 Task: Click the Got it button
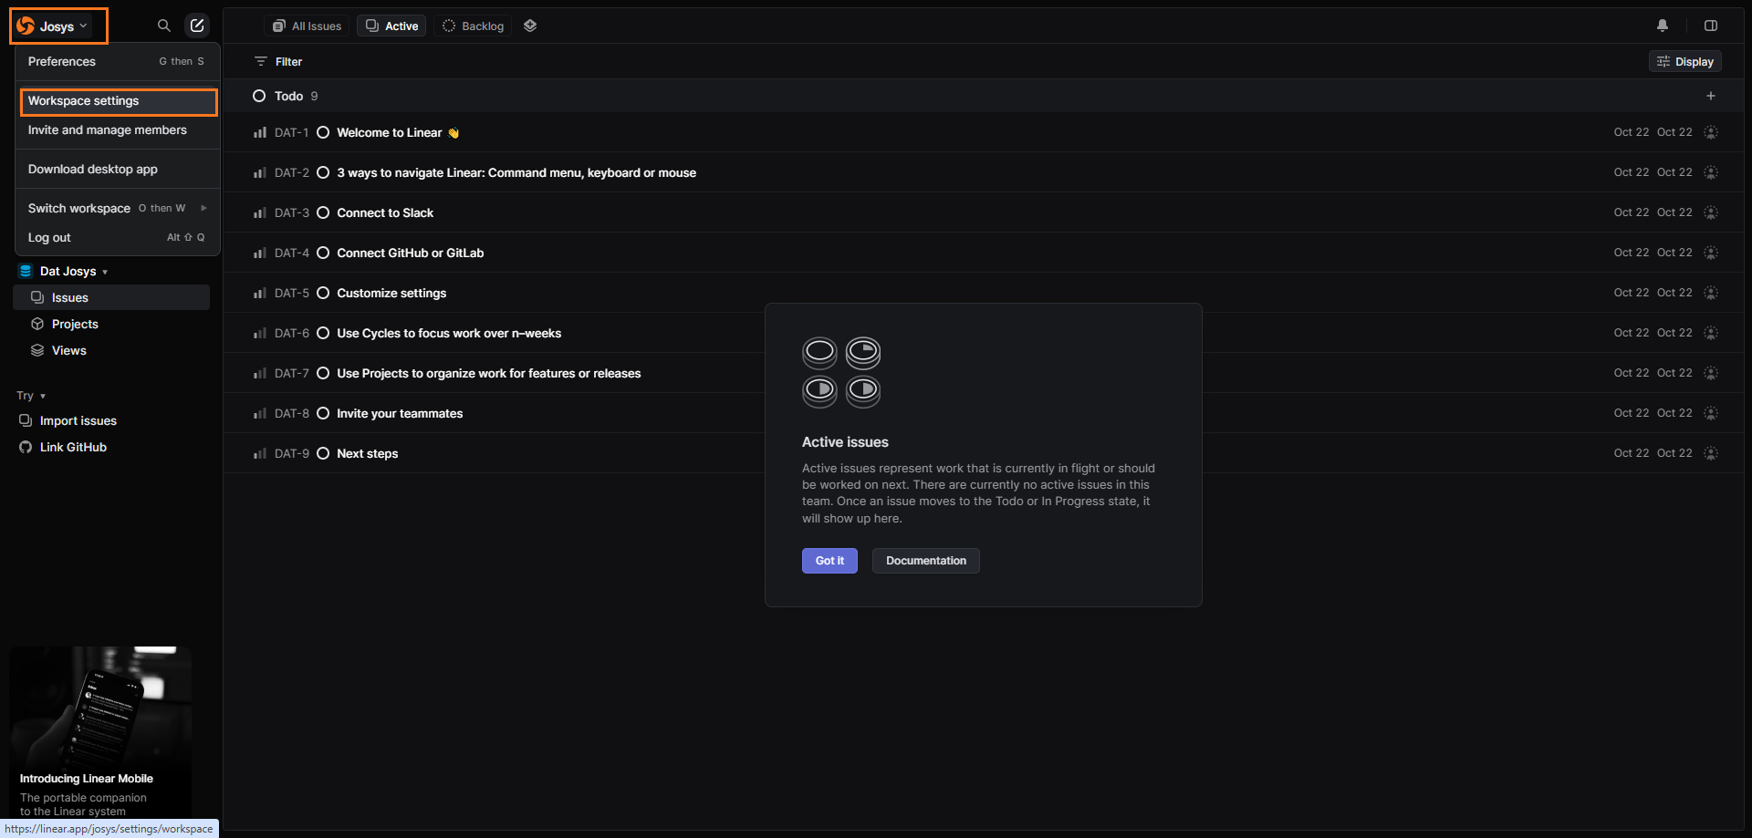click(x=829, y=561)
